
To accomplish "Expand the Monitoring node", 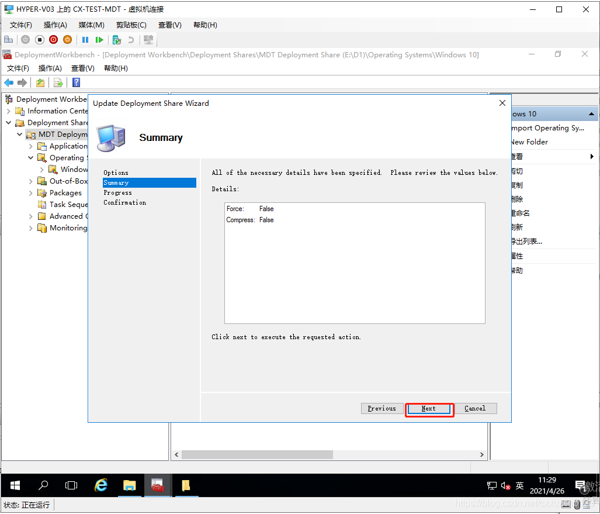I will [30, 228].
